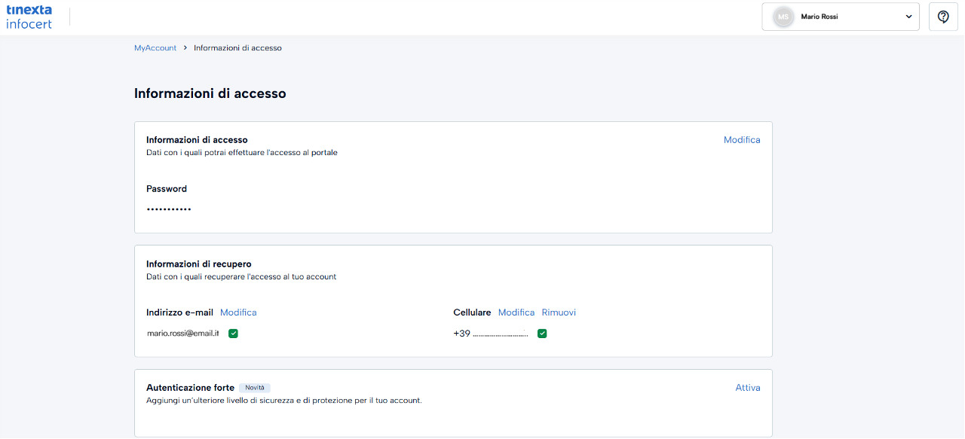Viewport: 965px width, 439px height.
Task: Click the Tinexta Infocert logo
Action: [29, 17]
